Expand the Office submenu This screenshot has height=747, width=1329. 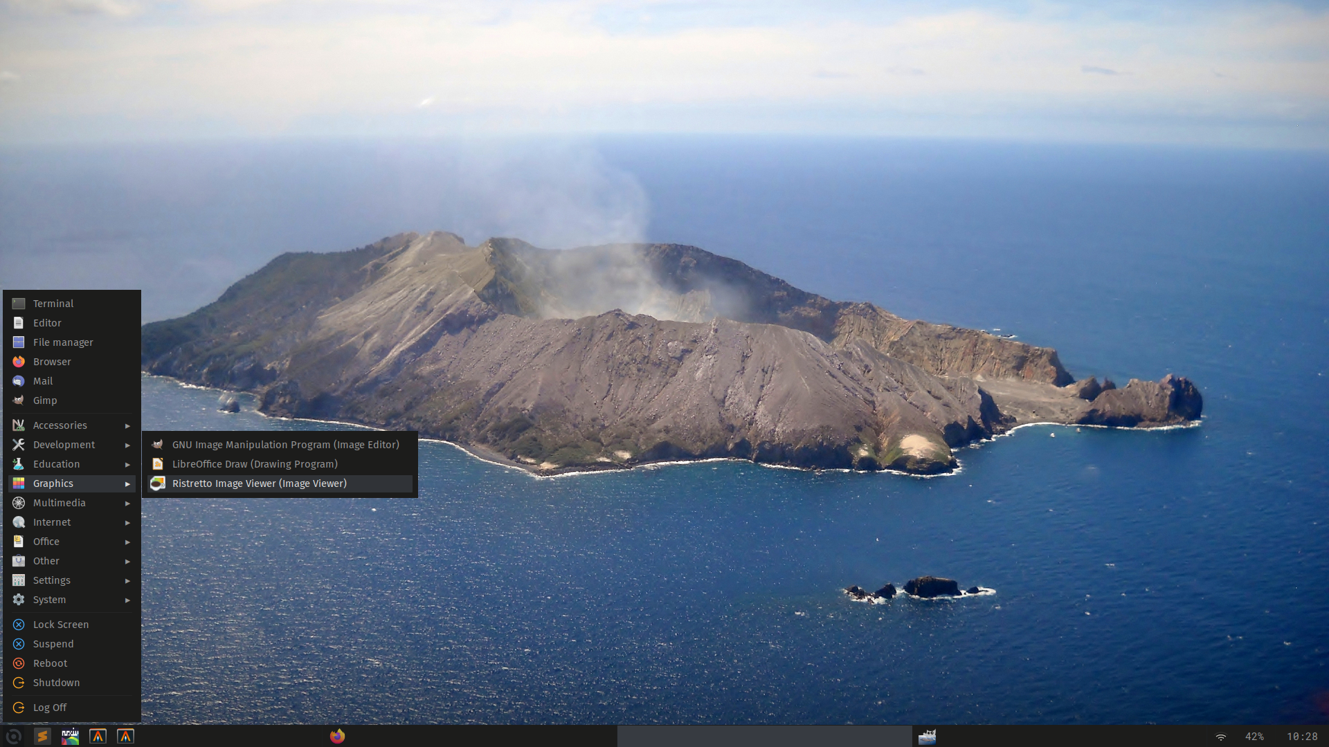pyautogui.click(x=72, y=542)
